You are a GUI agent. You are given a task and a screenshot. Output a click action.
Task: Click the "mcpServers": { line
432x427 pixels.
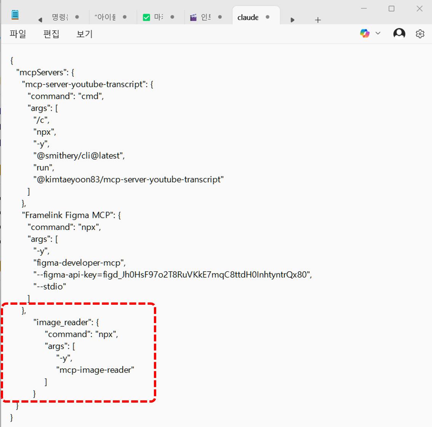tap(45, 72)
